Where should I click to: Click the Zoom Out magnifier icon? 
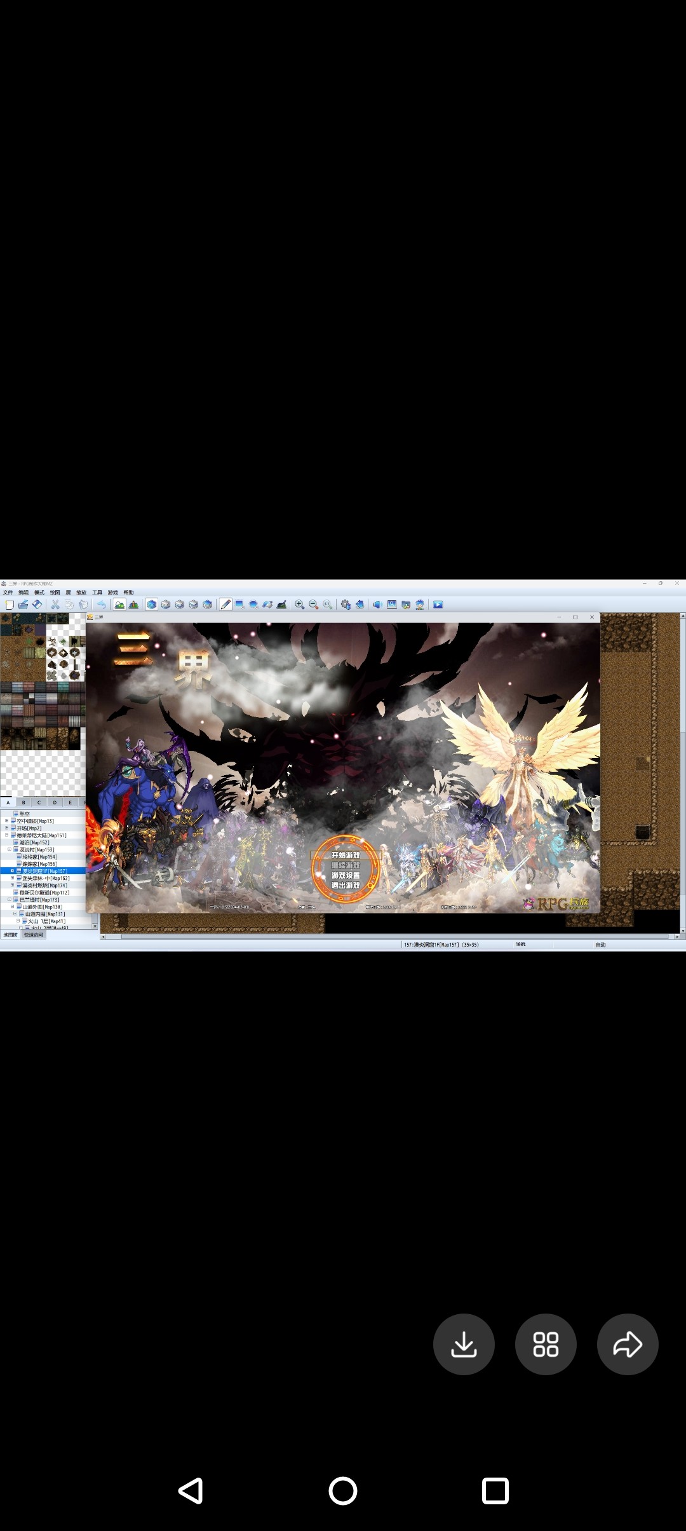pyautogui.click(x=314, y=605)
